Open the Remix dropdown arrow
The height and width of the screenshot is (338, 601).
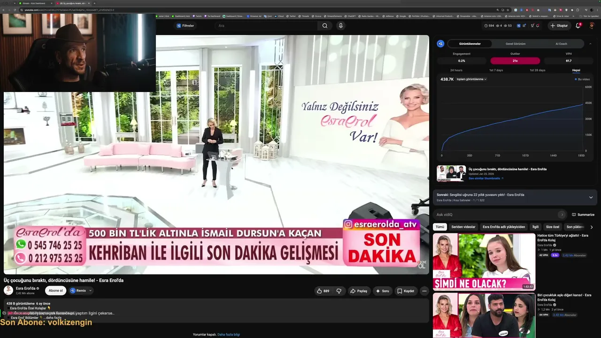(91, 291)
